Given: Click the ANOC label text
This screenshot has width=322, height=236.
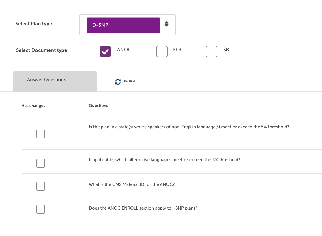Looking at the screenshot, I should click(124, 50).
